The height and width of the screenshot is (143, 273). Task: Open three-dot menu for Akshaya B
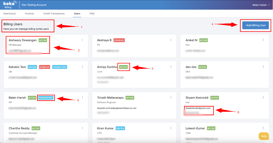(171, 40)
